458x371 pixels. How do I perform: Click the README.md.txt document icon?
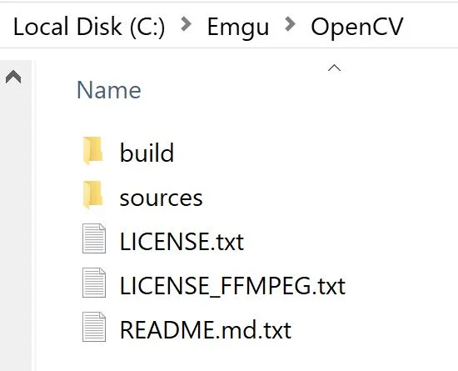click(x=94, y=327)
